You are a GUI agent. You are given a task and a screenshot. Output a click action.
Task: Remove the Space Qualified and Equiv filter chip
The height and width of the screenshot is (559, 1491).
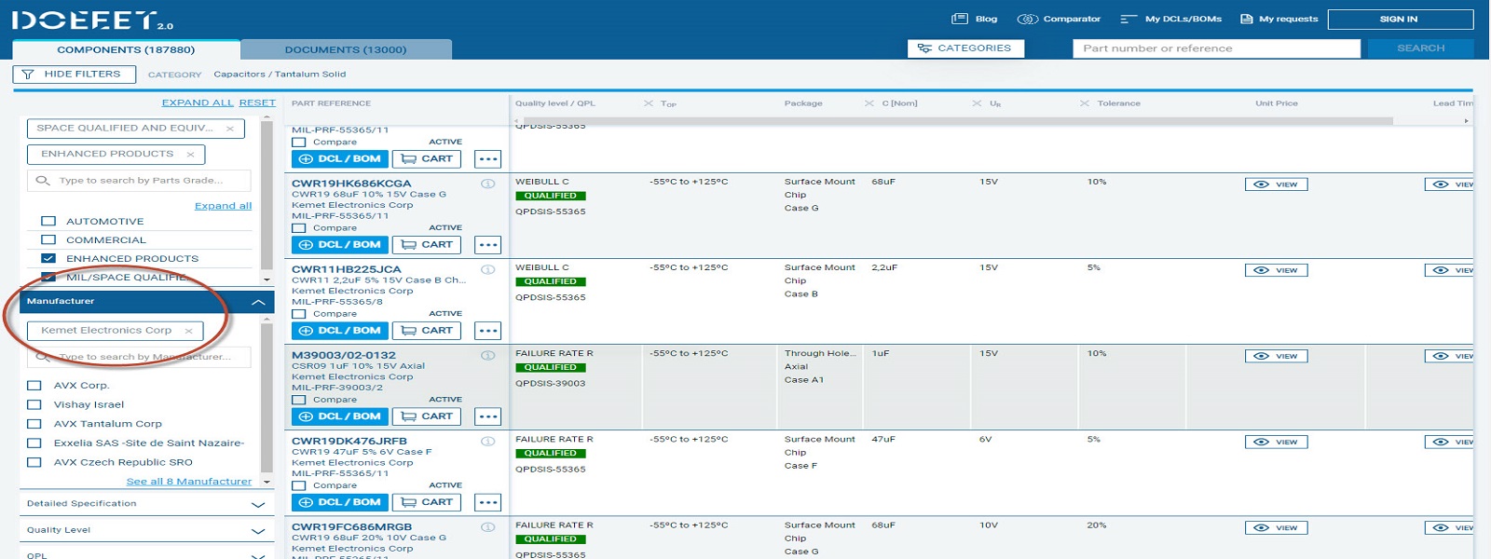click(229, 129)
